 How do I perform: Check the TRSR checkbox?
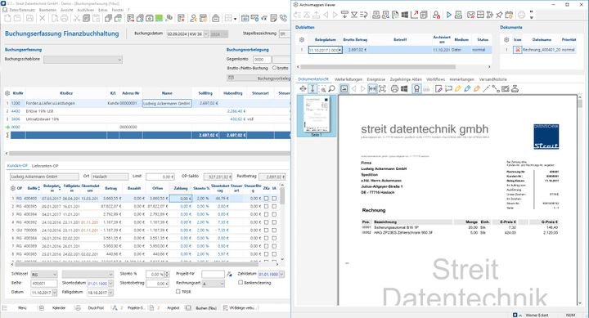pyautogui.click(x=178, y=291)
